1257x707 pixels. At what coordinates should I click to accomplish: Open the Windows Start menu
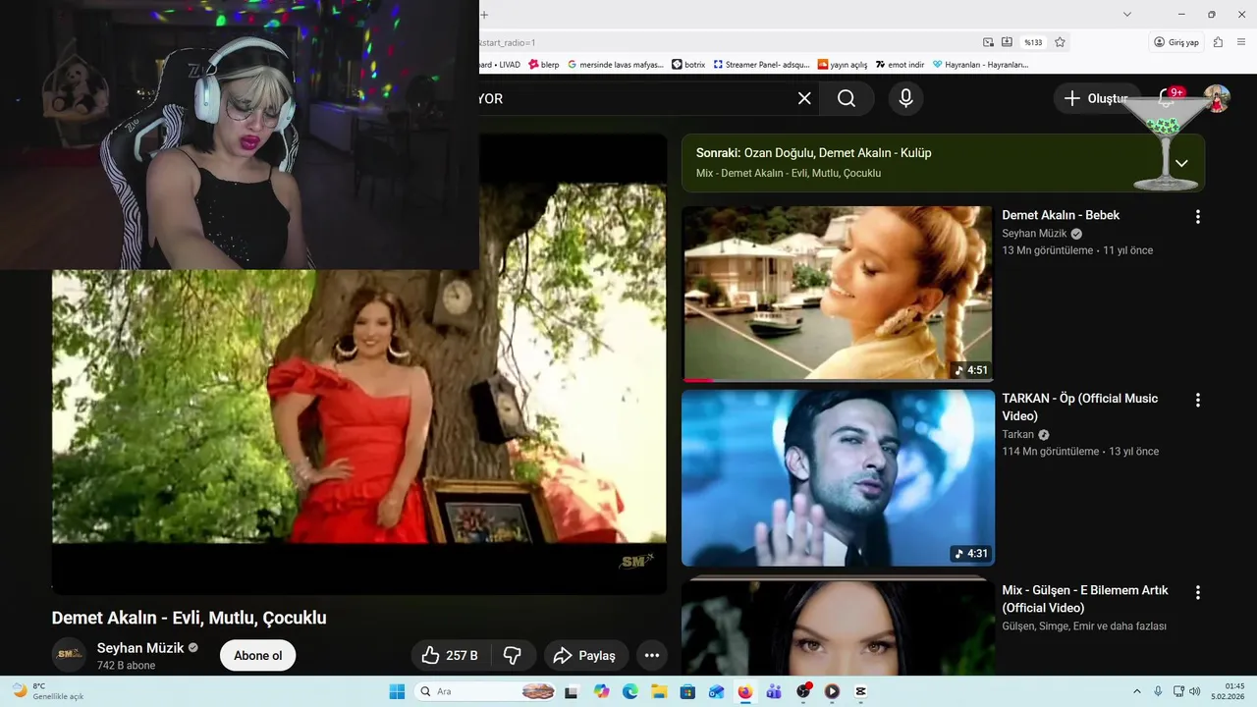(x=397, y=691)
